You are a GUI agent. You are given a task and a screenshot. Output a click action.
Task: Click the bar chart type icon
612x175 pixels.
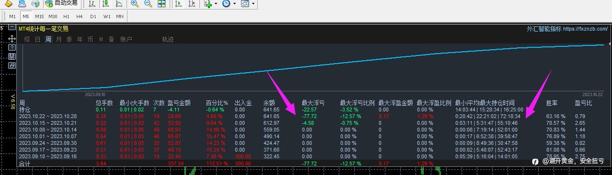tap(92, 4)
